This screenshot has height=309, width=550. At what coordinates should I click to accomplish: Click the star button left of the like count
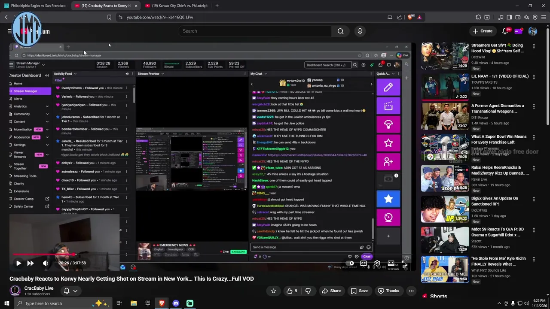[274, 291]
